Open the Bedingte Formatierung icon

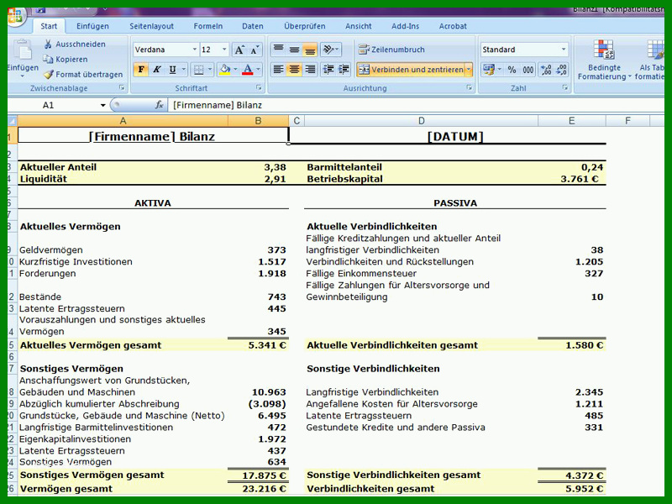(603, 59)
